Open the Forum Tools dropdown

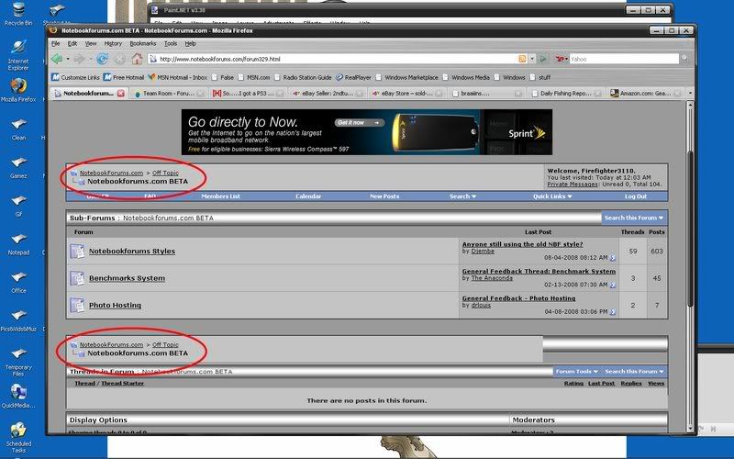577,372
